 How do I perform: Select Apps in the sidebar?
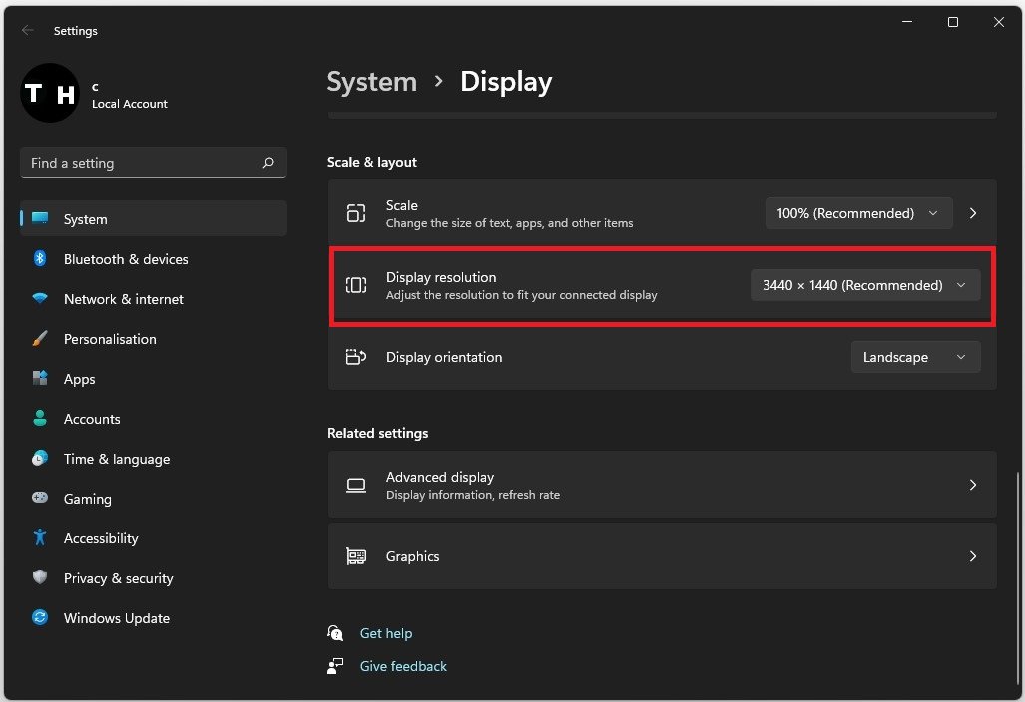pyautogui.click(x=80, y=379)
